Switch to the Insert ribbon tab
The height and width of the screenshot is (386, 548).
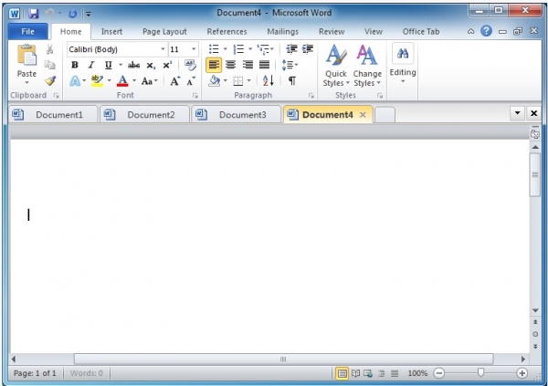(111, 32)
